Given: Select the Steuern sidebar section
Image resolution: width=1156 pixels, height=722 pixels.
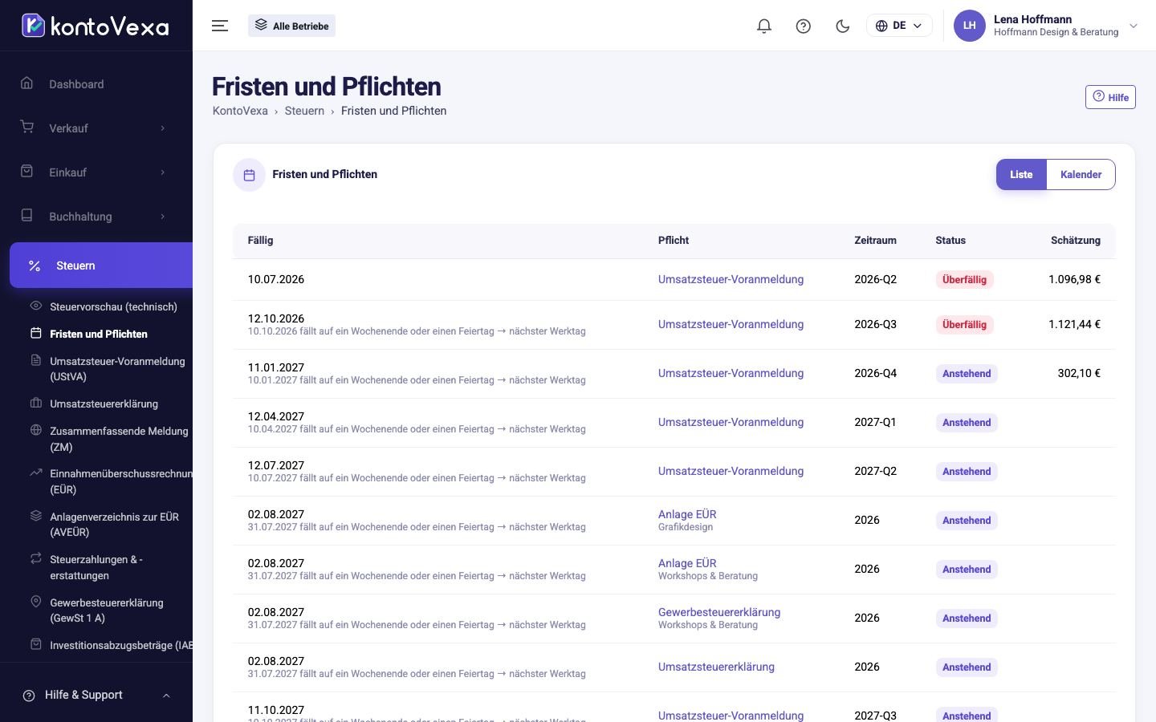Looking at the screenshot, I should pyautogui.click(x=101, y=266).
